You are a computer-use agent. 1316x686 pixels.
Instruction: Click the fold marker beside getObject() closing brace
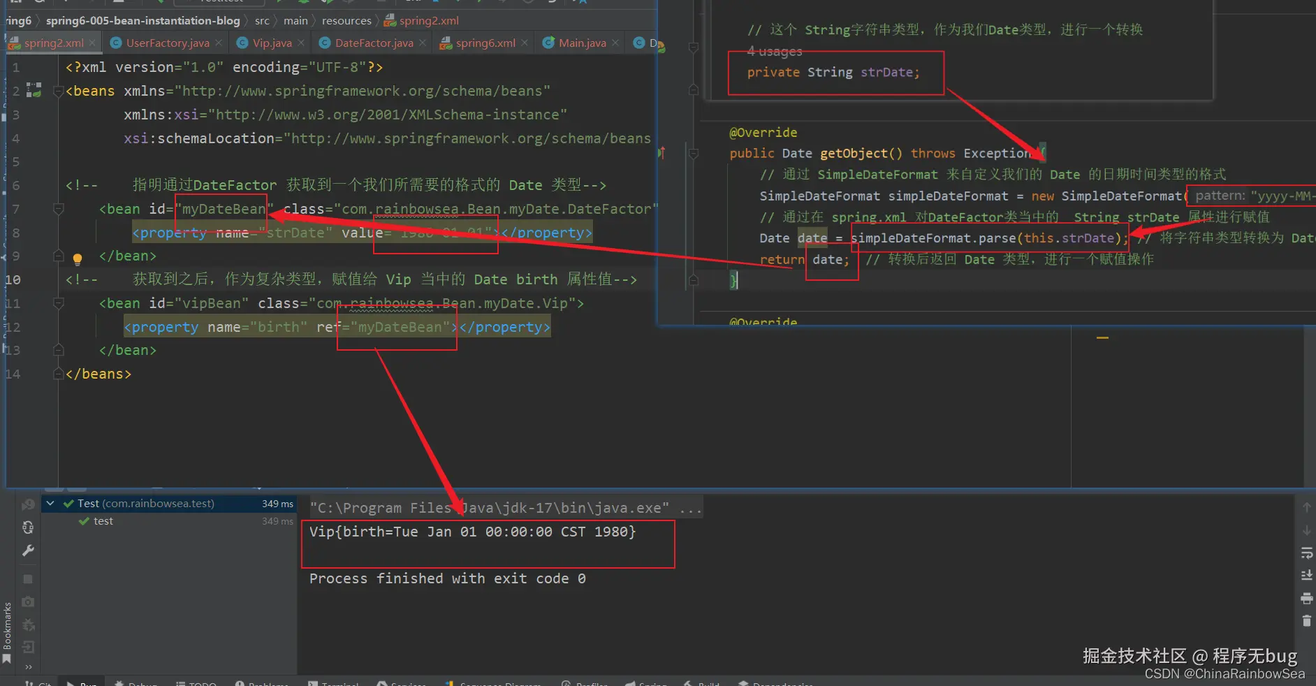(x=693, y=280)
